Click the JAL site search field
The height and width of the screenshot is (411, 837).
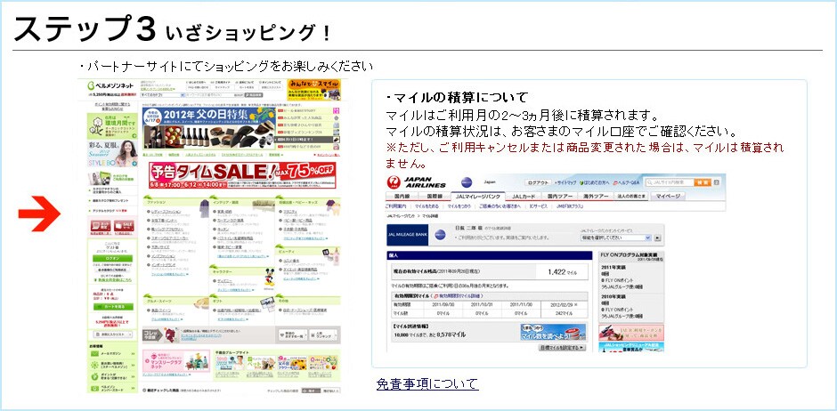pos(669,181)
